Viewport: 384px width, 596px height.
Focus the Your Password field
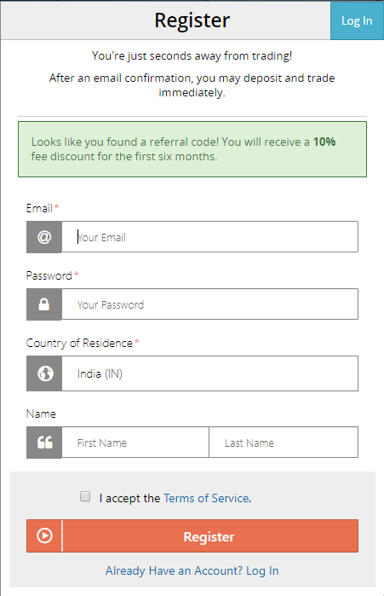pyautogui.click(x=209, y=304)
